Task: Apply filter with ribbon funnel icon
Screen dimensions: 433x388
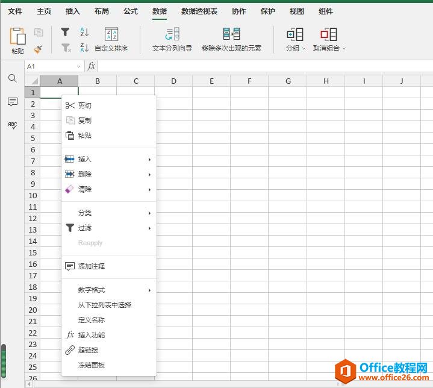Action: tap(65, 32)
